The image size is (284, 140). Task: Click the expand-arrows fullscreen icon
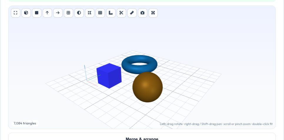pyautogui.click(x=153, y=13)
